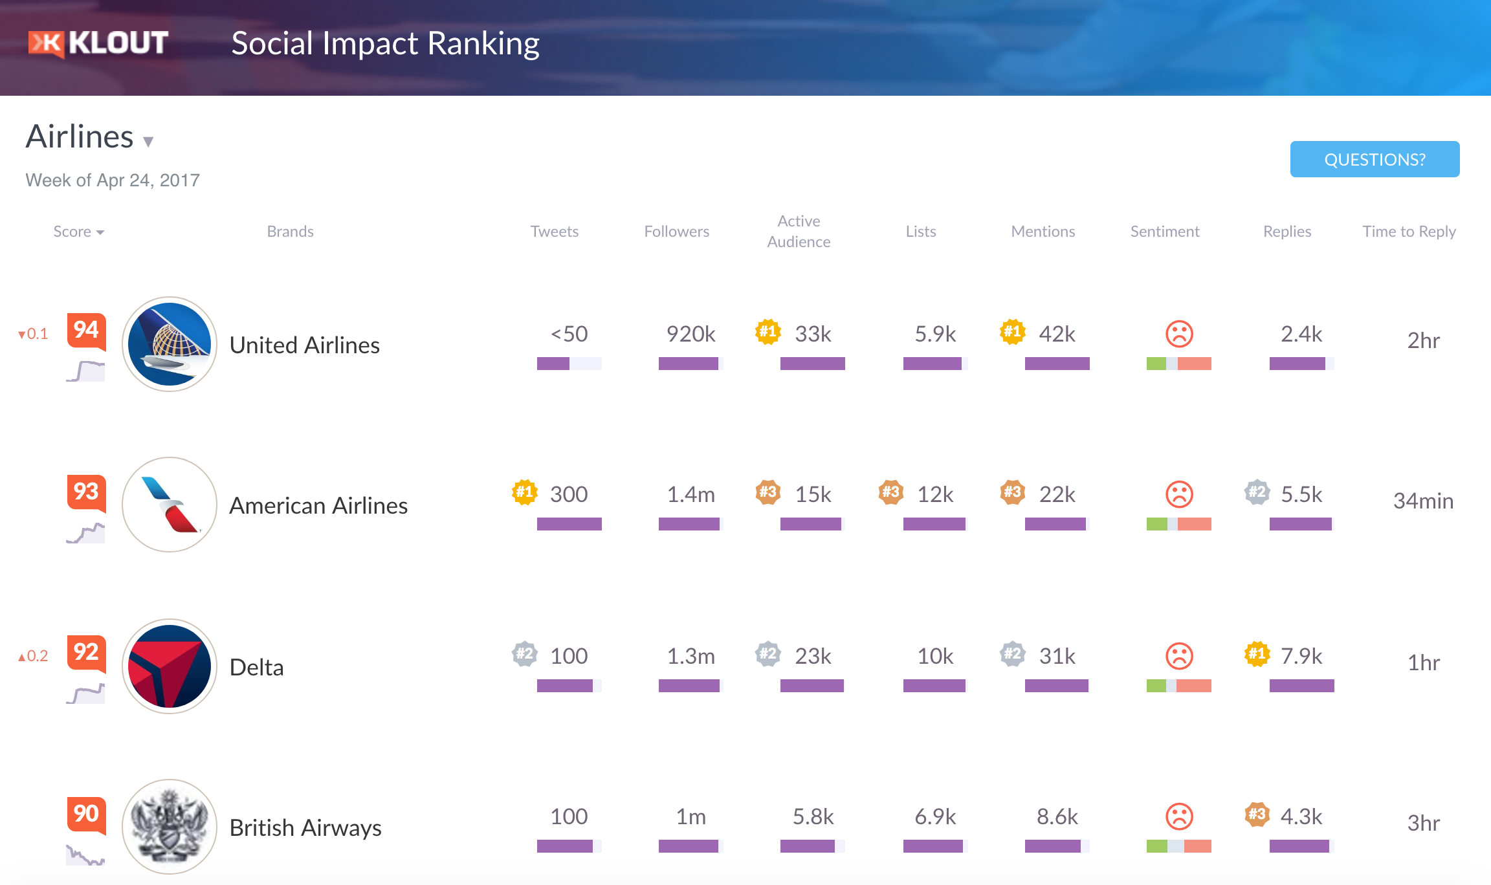Click United Airlines Tweets progress bar
This screenshot has width=1491, height=885.
569,364
